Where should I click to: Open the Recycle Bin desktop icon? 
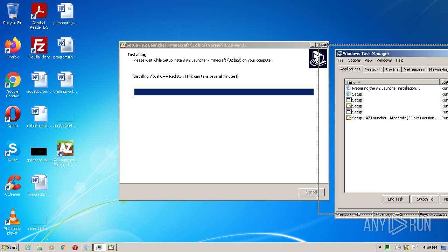click(x=13, y=14)
